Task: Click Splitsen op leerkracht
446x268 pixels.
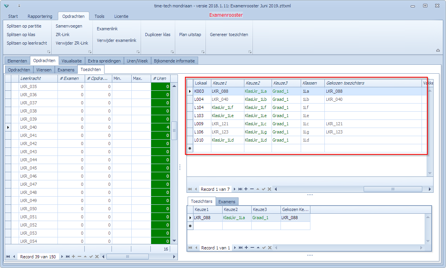Action: (27, 43)
